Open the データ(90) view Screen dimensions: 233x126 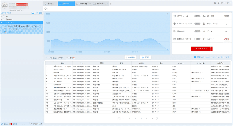coord(71,58)
